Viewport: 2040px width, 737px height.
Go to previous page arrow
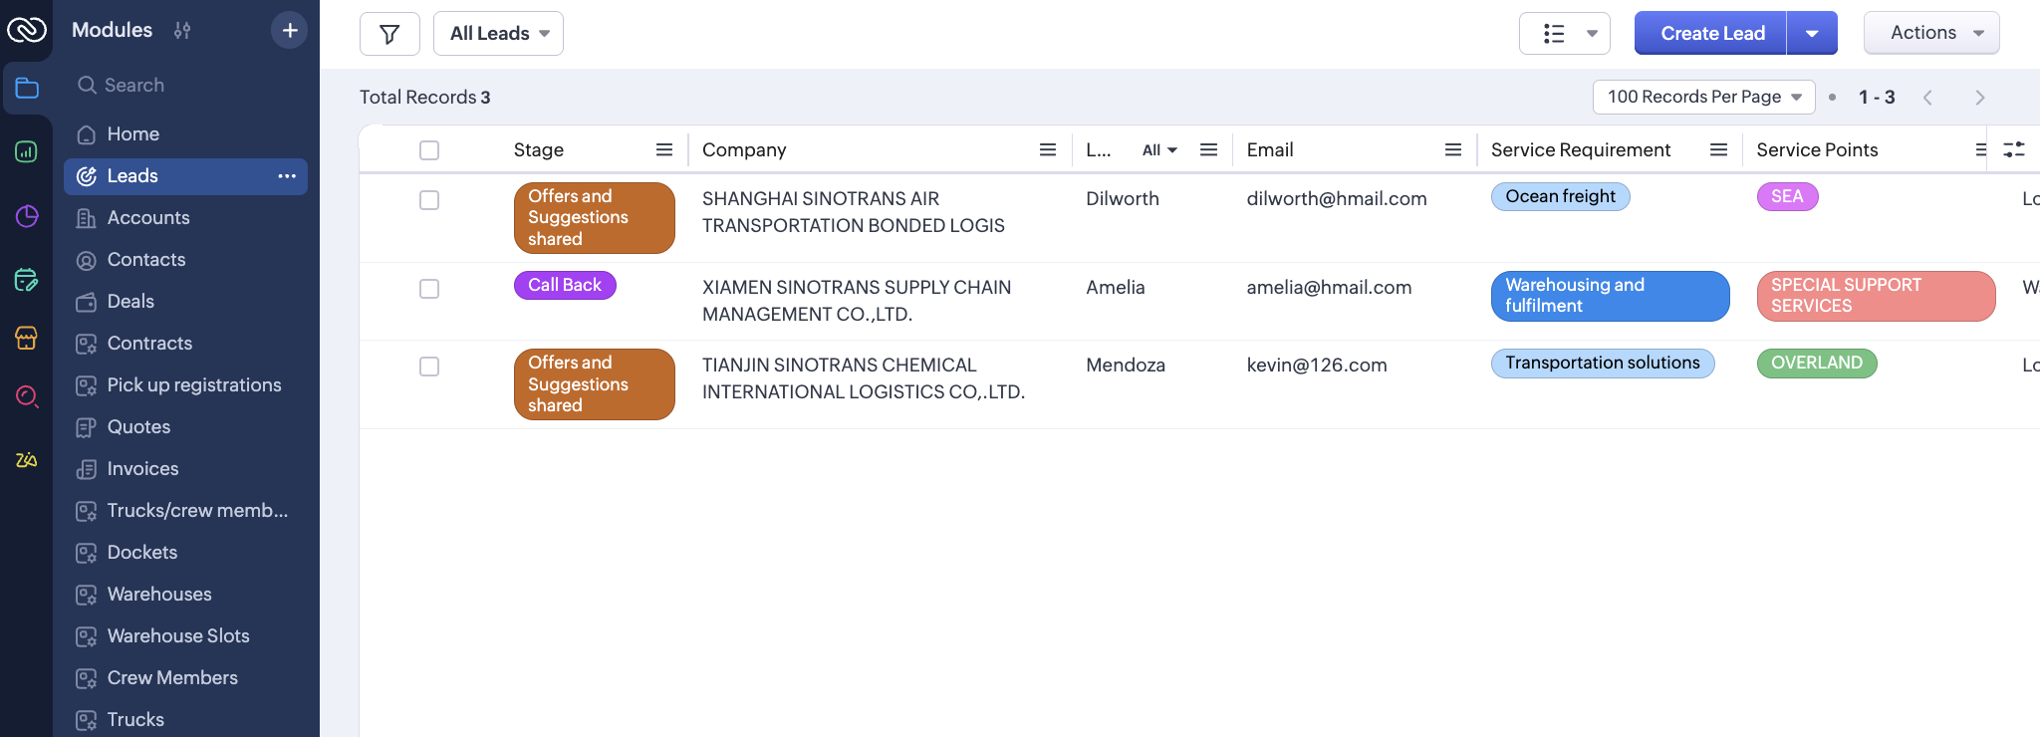[1928, 98]
